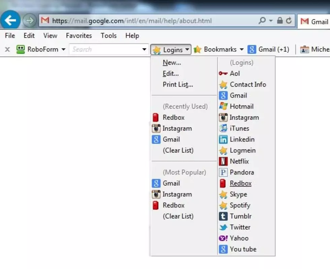Select the Aol login text entry
The height and width of the screenshot is (269, 330).
[235, 73]
